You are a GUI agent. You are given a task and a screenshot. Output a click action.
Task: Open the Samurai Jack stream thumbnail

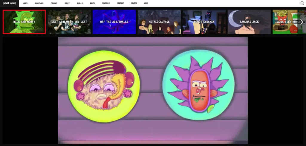point(249,22)
